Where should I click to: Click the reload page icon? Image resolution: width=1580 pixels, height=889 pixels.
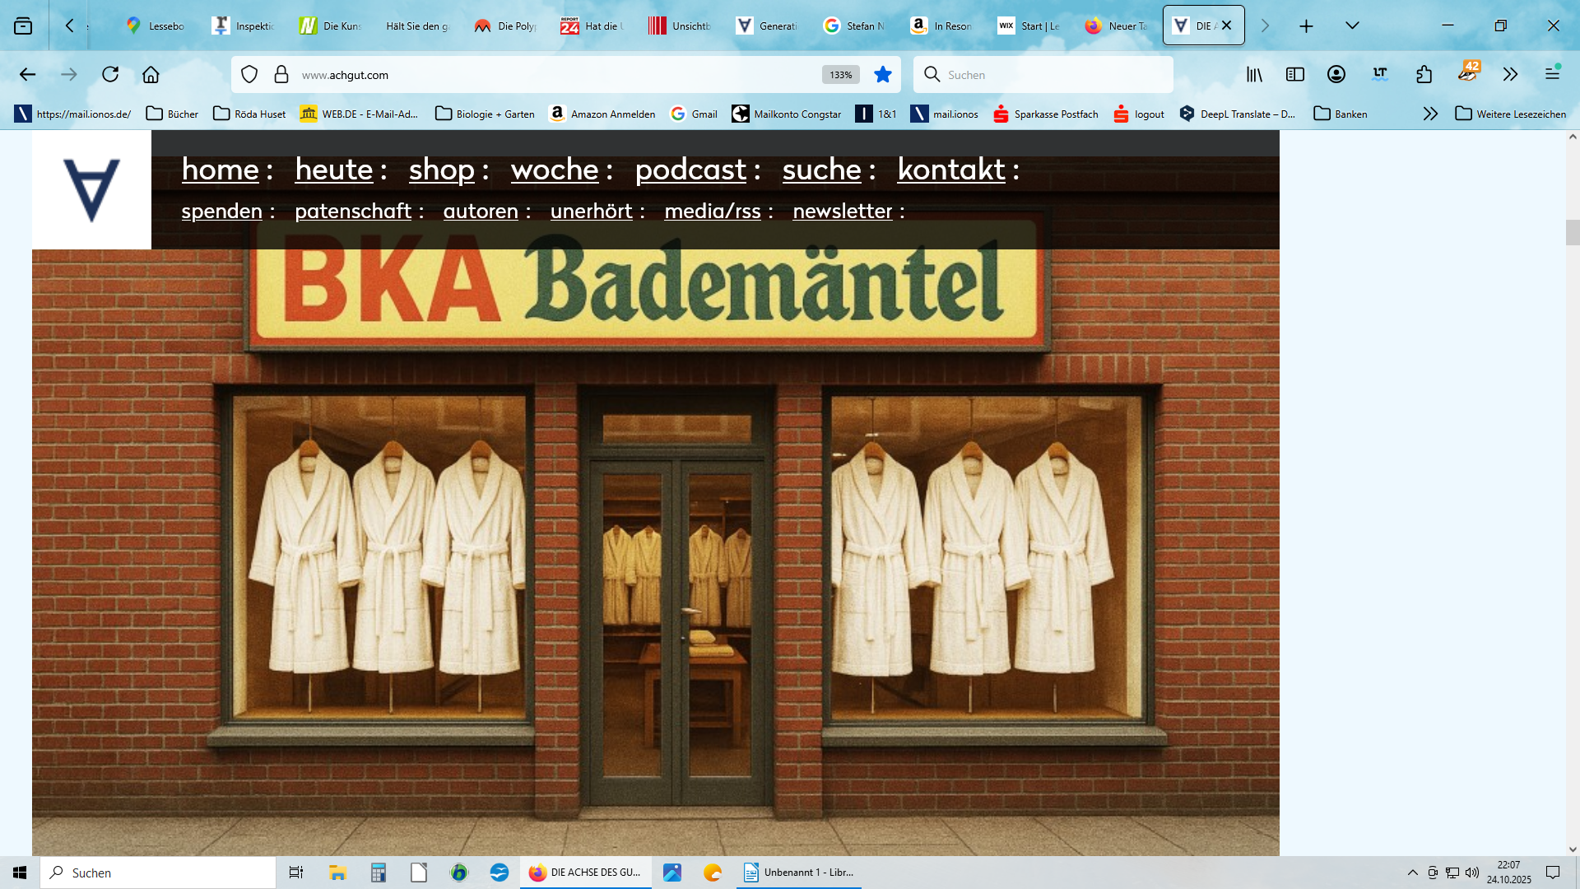tap(110, 75)
